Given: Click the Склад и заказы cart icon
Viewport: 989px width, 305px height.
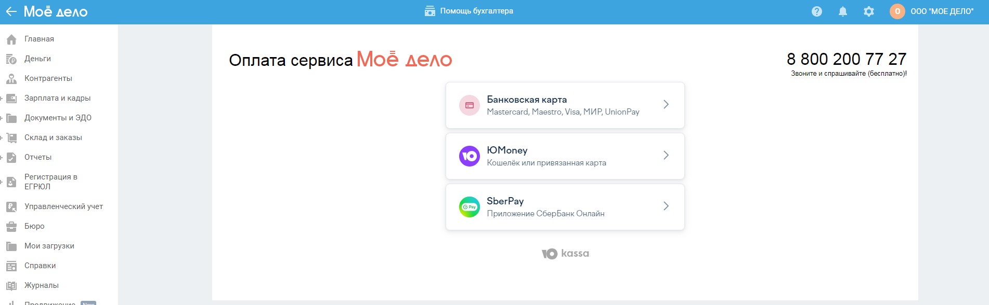Looking at the screenshot, I should coord(11,138).
